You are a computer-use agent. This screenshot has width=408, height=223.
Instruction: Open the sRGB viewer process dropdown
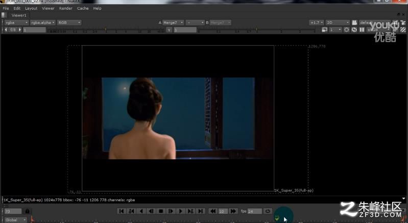pyautogui.click(x=378, y=30)
